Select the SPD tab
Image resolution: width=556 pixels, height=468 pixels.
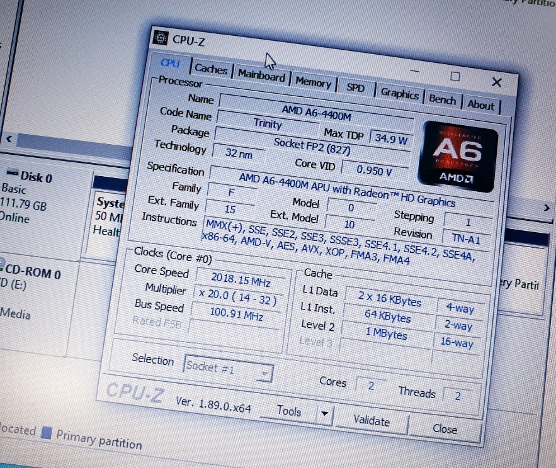click(x=355, y=87)
